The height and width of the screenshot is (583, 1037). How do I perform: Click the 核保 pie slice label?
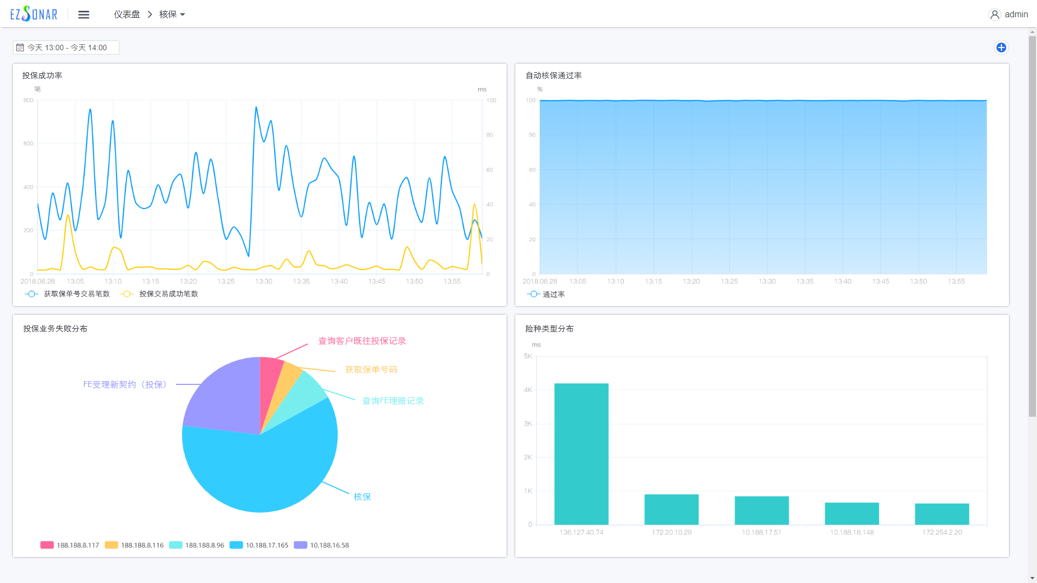[362, 497]
